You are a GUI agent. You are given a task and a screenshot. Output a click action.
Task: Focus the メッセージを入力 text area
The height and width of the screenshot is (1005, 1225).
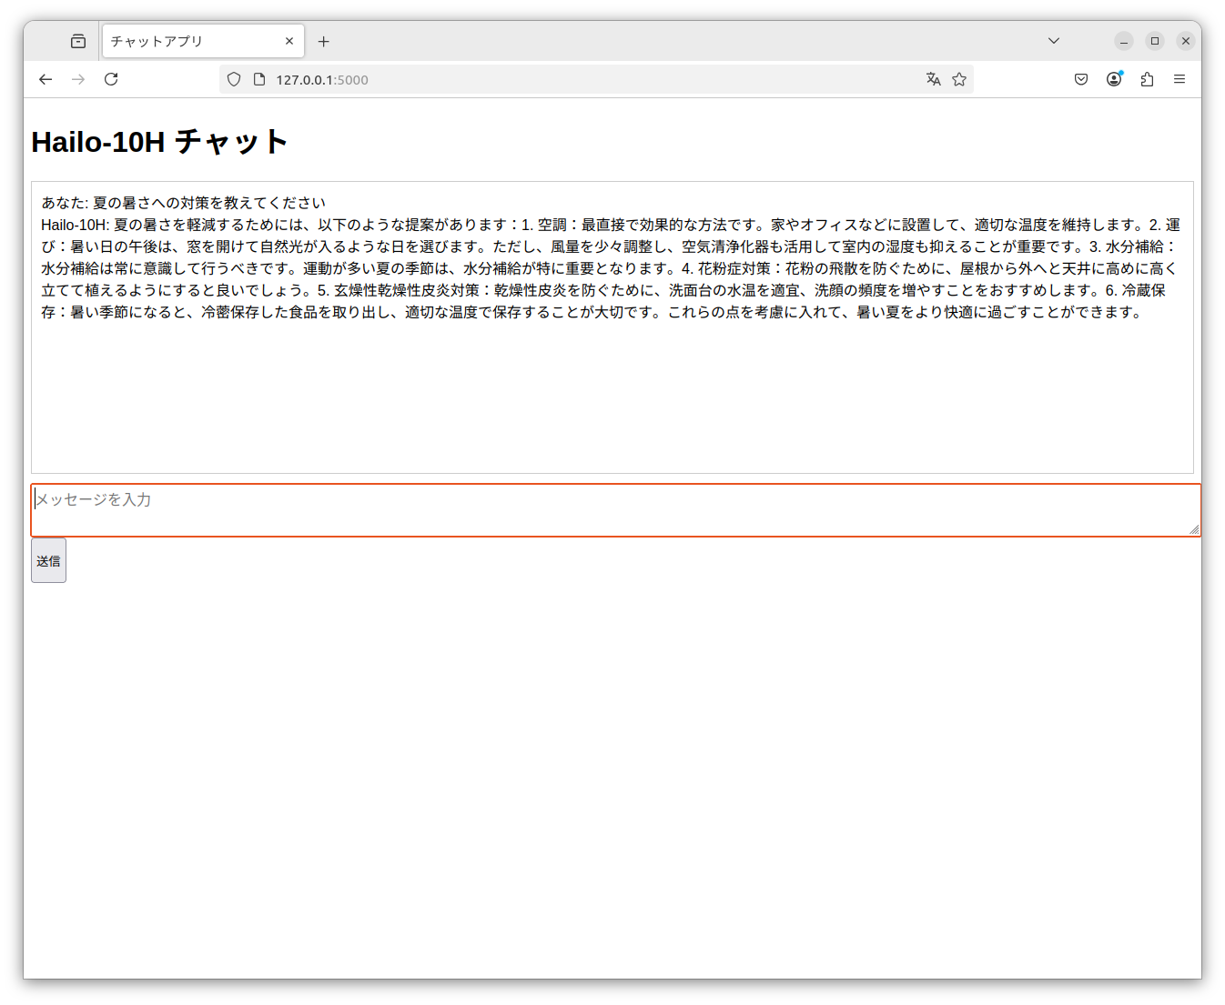(x=616, y=510)
